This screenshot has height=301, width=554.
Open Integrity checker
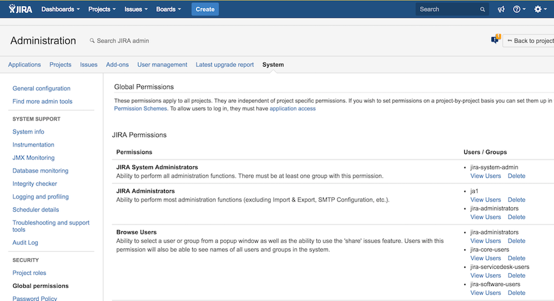click(x=34, y=184)
